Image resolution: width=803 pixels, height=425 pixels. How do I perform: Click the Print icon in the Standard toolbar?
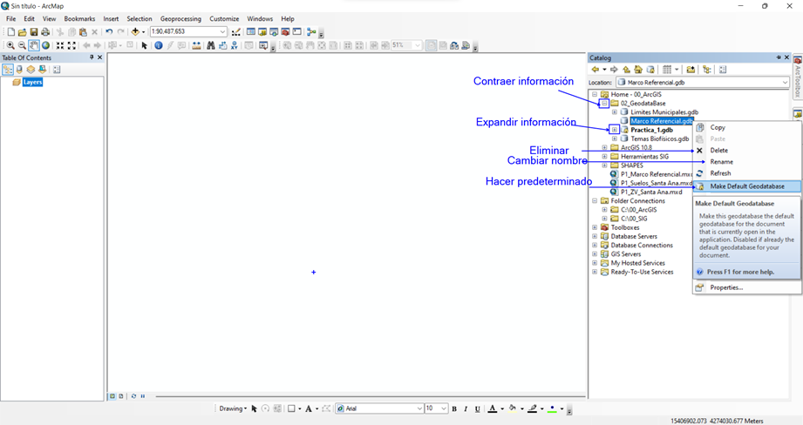point(45,31)
